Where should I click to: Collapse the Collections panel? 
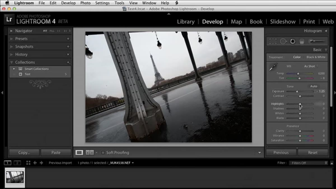point(11,62)
